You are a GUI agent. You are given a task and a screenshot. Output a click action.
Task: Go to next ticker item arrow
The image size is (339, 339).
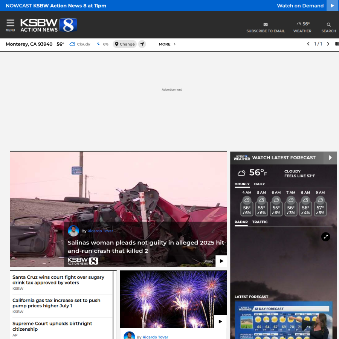coord(328,44)
